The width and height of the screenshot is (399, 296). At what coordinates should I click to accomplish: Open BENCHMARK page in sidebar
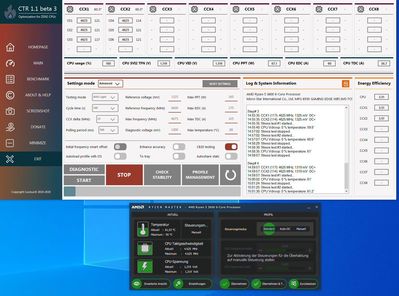38,79
